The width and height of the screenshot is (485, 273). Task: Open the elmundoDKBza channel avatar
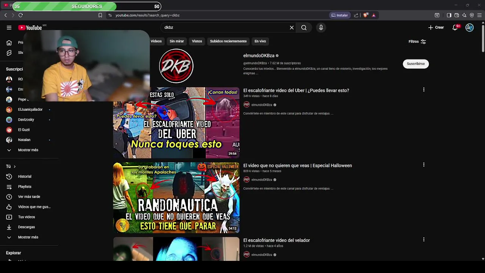coord(176,66)
